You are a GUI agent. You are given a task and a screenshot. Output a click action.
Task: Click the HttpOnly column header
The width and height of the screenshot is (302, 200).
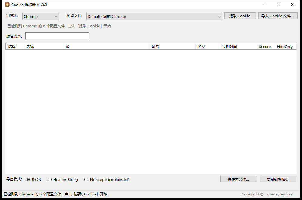pyautogui.click(x=285, y=46)
